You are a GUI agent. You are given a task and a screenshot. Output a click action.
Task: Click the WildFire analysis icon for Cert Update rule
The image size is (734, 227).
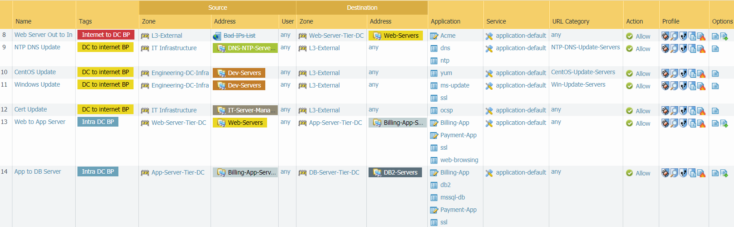701,111
